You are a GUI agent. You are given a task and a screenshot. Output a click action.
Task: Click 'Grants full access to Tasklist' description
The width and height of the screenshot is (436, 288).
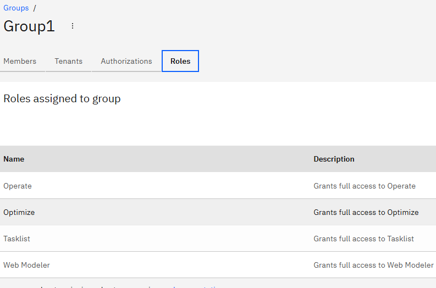[x=364, y=239]
